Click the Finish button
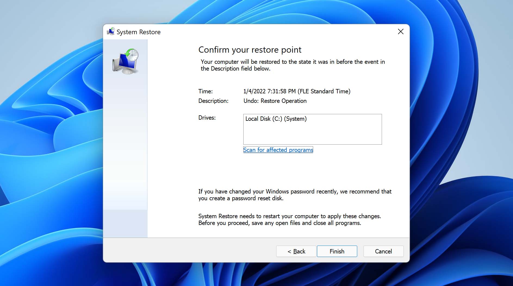This screenshot has height=286, width=513. coord(337,251)
